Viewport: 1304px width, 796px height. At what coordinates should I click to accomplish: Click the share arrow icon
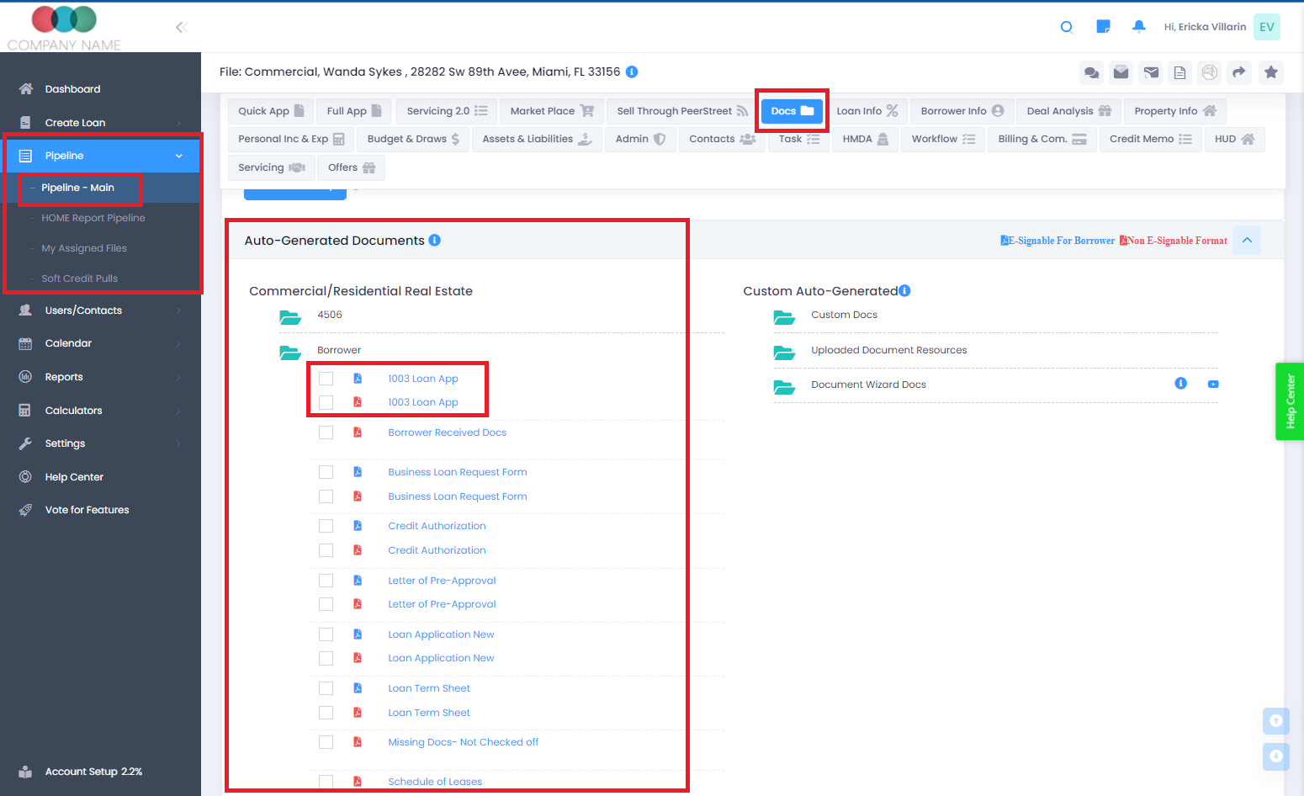click(x=1238, y=72)
